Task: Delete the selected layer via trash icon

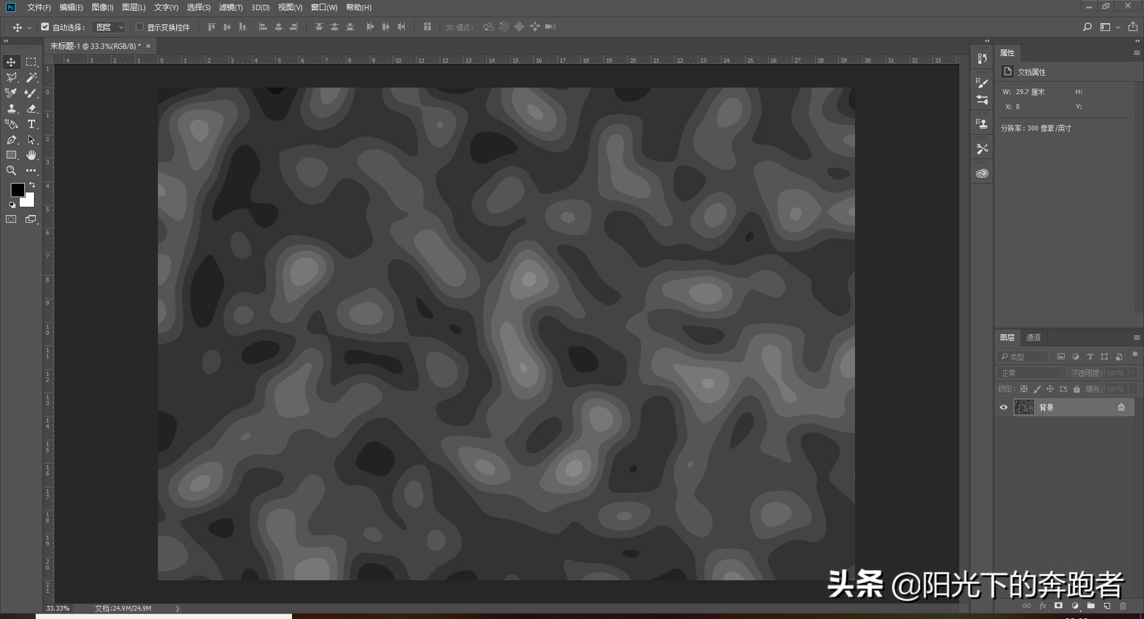Action: tap(1123, 606)
